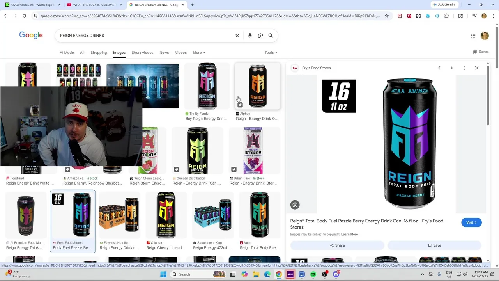Image resolution: width=499 pixels, height=281 pixels.
Task: Submit search using the magnifier icon
Action: point(271,36)
